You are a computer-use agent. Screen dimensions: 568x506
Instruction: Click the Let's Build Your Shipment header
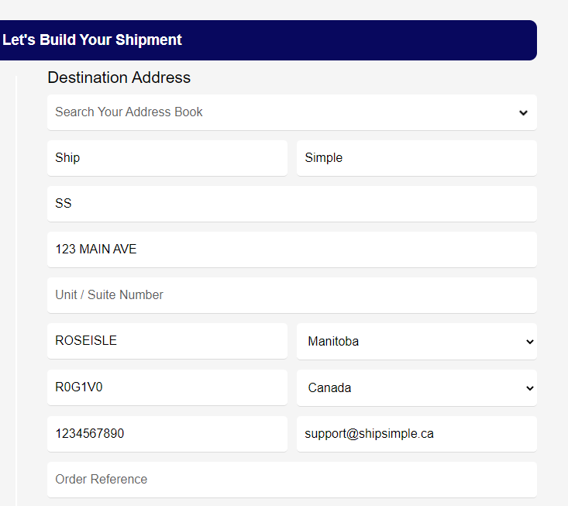268,40
